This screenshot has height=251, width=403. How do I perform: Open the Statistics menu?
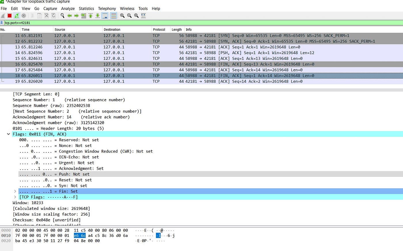[86, 8]
